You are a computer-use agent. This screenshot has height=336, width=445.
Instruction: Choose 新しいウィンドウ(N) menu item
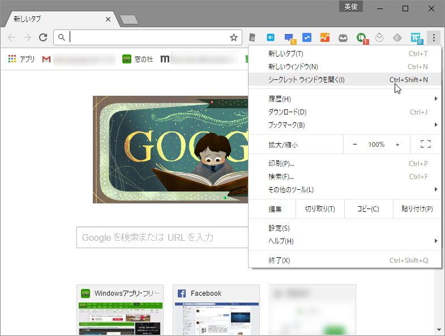(x=345, y=67)
